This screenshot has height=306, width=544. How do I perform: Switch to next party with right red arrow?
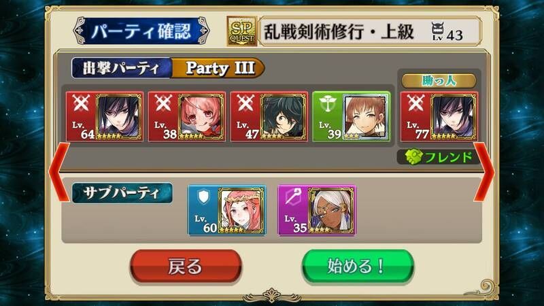coord(484,172)
